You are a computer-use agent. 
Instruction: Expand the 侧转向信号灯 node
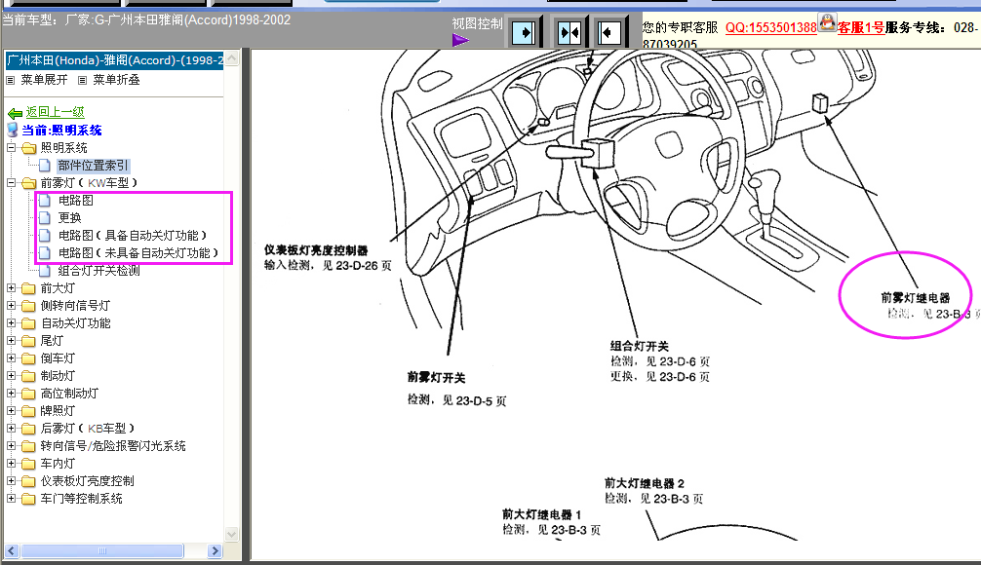coord(12,306)
